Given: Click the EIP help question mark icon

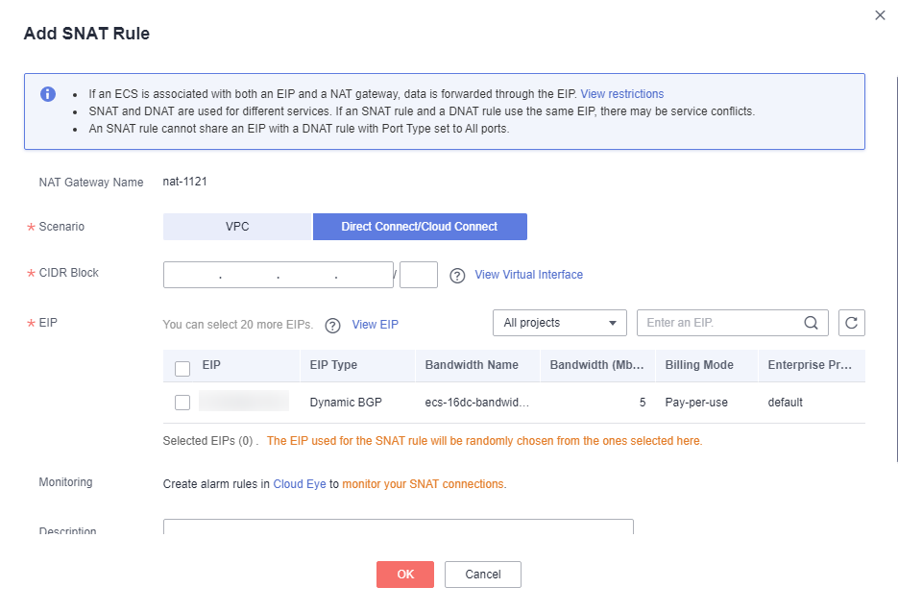Looking at the screenshot, I should point(332,326).
